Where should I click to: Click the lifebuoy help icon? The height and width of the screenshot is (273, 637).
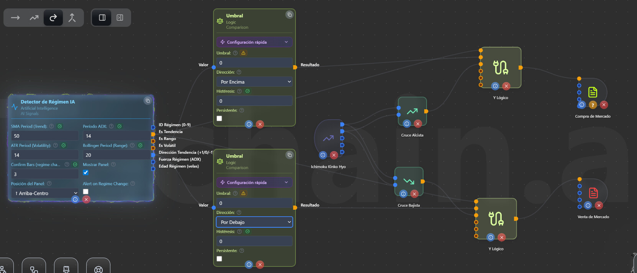click(x=99, y=269)
